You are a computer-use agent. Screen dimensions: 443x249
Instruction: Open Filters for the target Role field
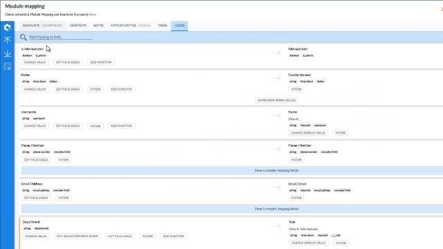coord(341,243)
